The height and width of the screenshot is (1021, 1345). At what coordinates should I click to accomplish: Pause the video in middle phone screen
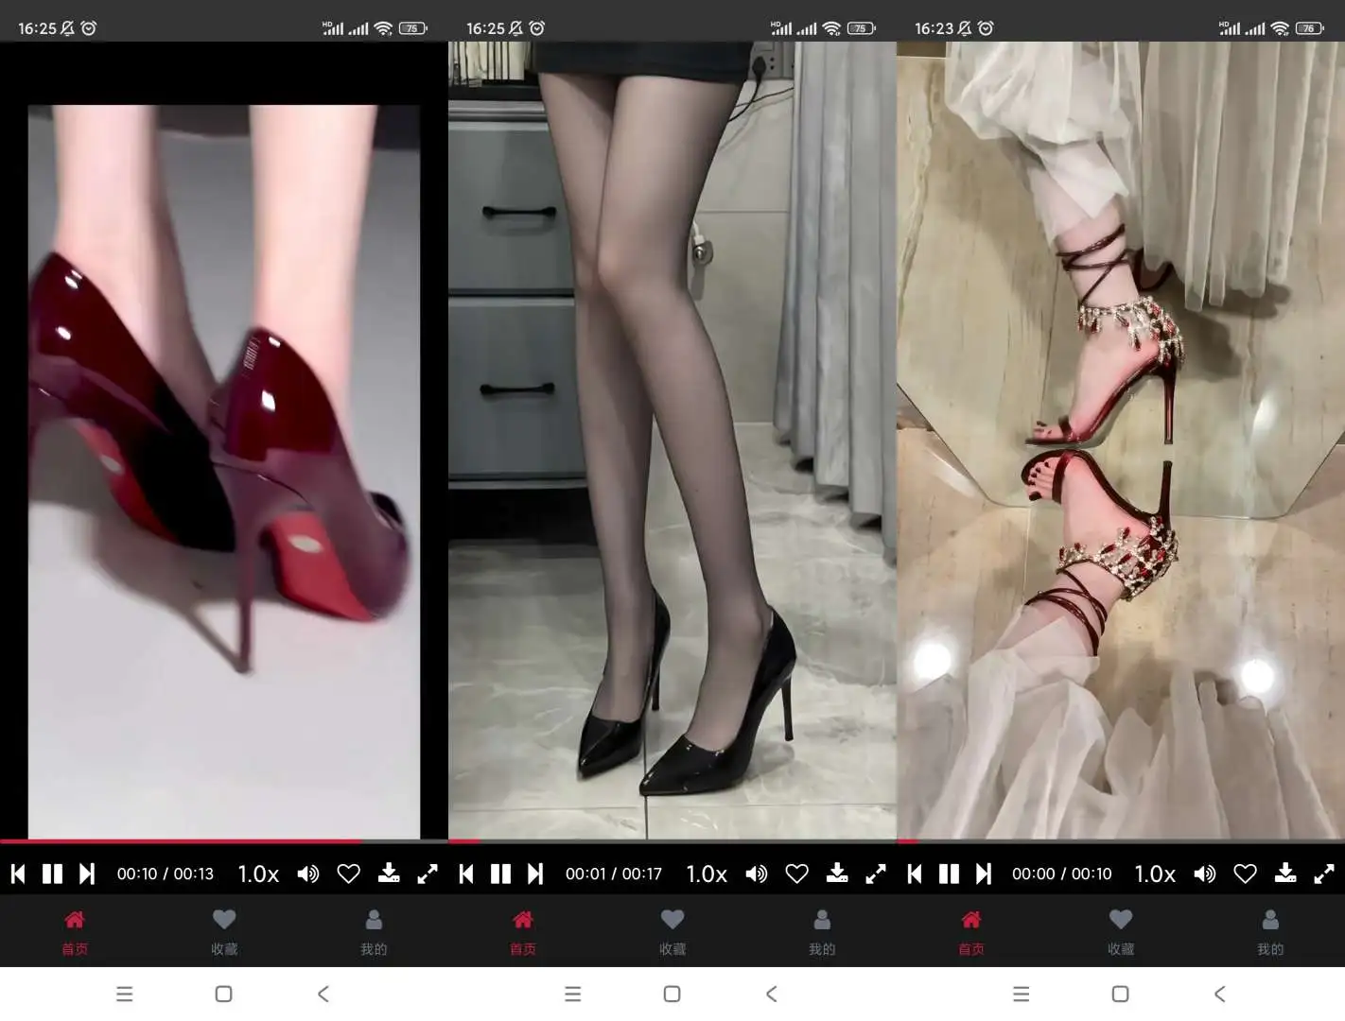click(x=500, y=874)
